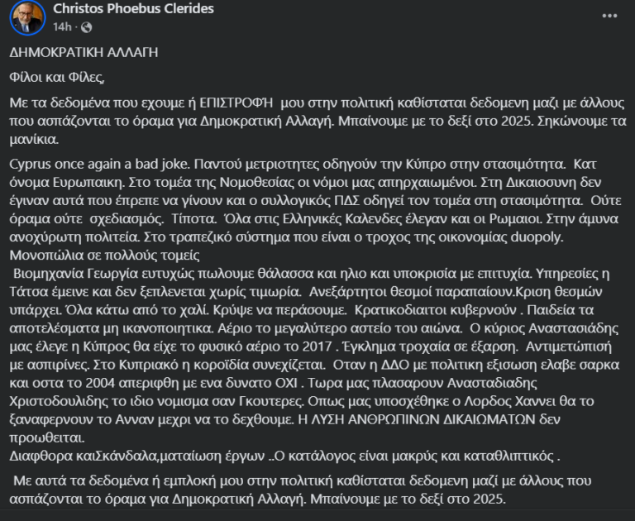
Task: Open the author name Christos Phoebus Clerides
Action: pyautogui.click(x=133, y=9)
